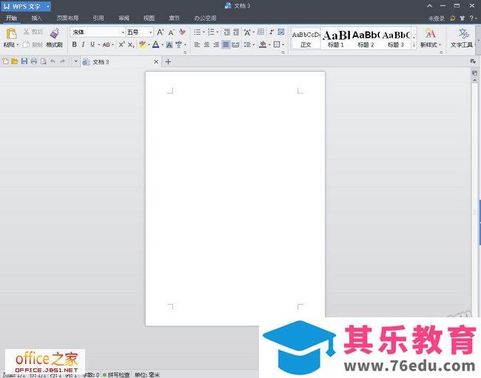Open line spacing dropdown arrow
Image resolution: width=481 pixels, height=378 pixels.
pyautogui.click(x=254, y=45)
